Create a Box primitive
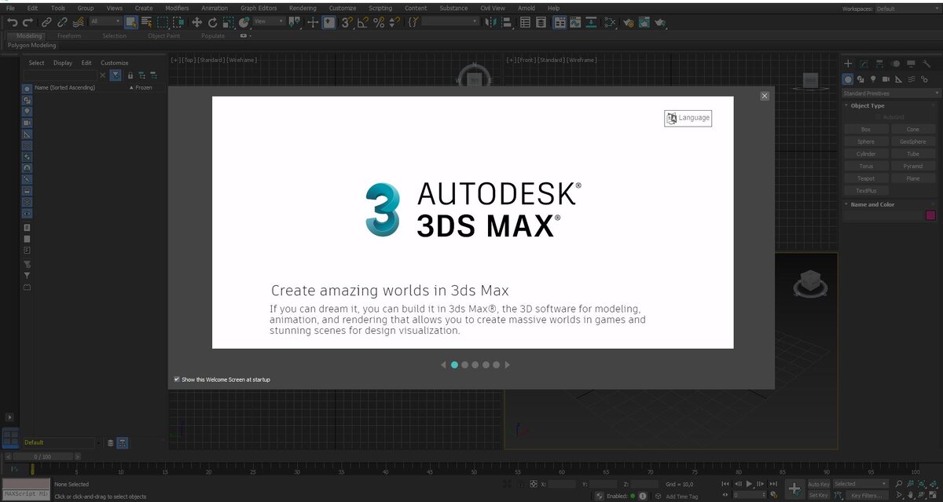Screen dimensions: 943x502 pyautogui.click(x=866, y=130)
